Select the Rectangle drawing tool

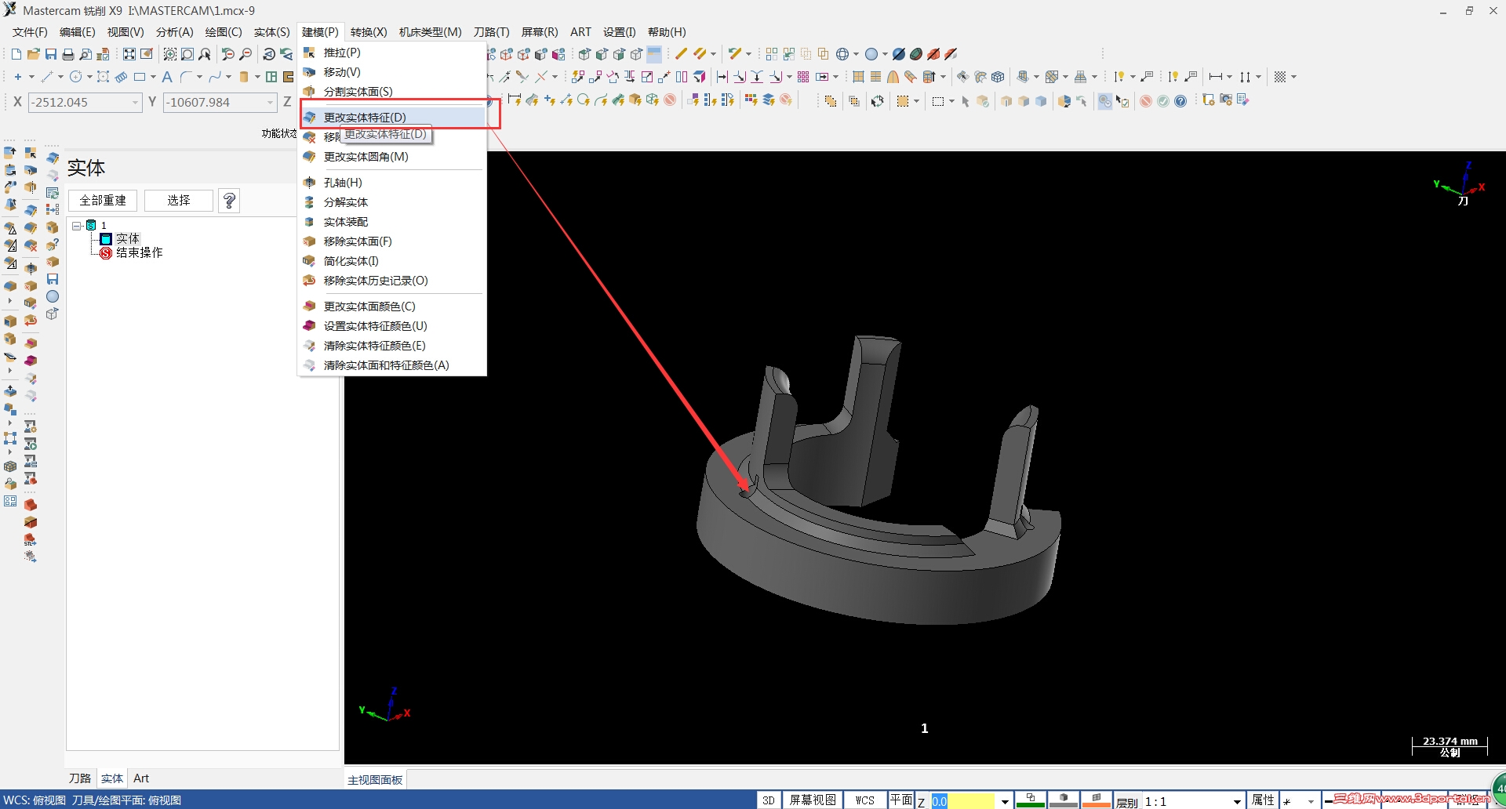tap(140, 77)
